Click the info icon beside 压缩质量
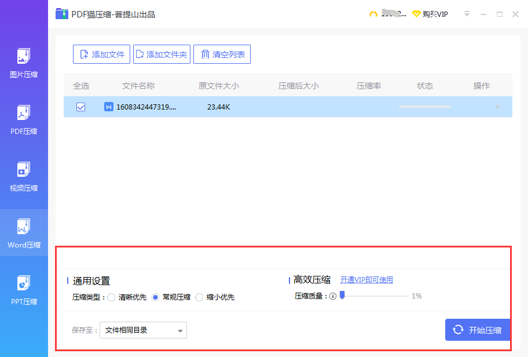This screenshot has height=357, width=528. (333, 296)
